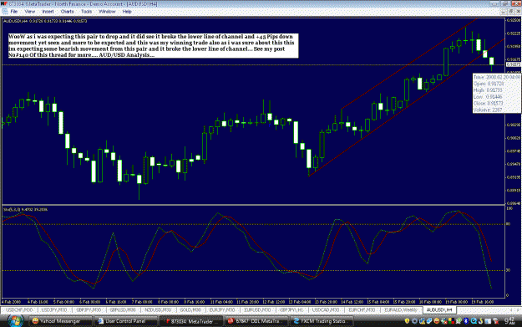522x327 pixels.
Task: Open the Insert menu
Action: 48,12
